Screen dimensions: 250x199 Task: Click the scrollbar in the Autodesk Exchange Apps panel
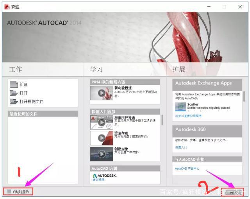(x=244, y=97)
